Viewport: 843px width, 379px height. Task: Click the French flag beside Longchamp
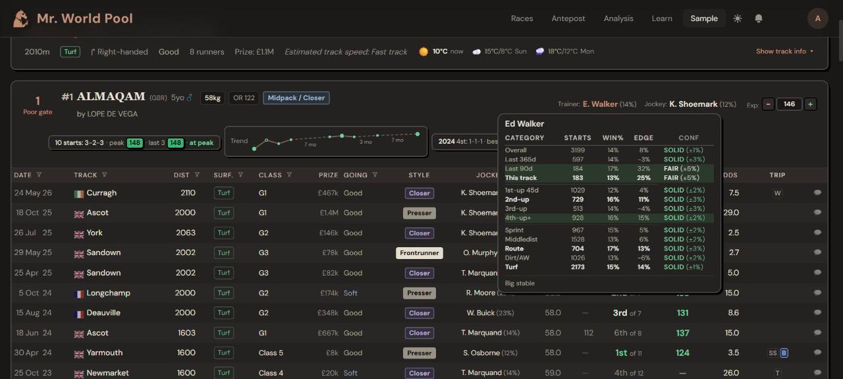[79, 293]
